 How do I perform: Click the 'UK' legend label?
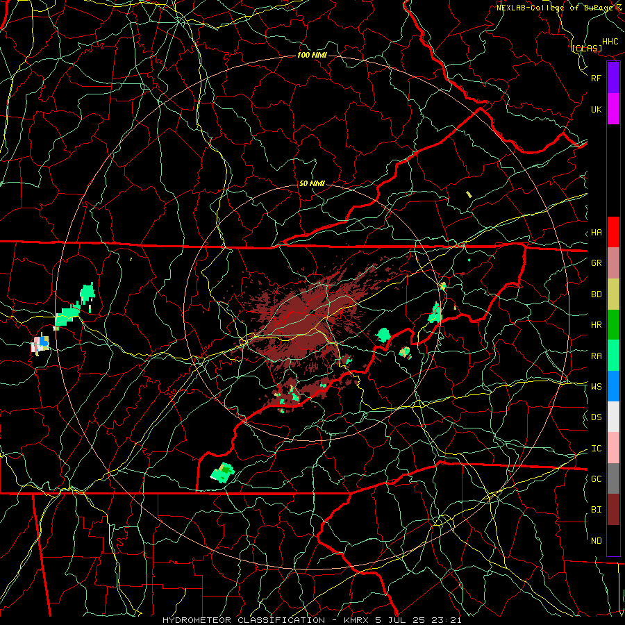click(x=596, y=110)
